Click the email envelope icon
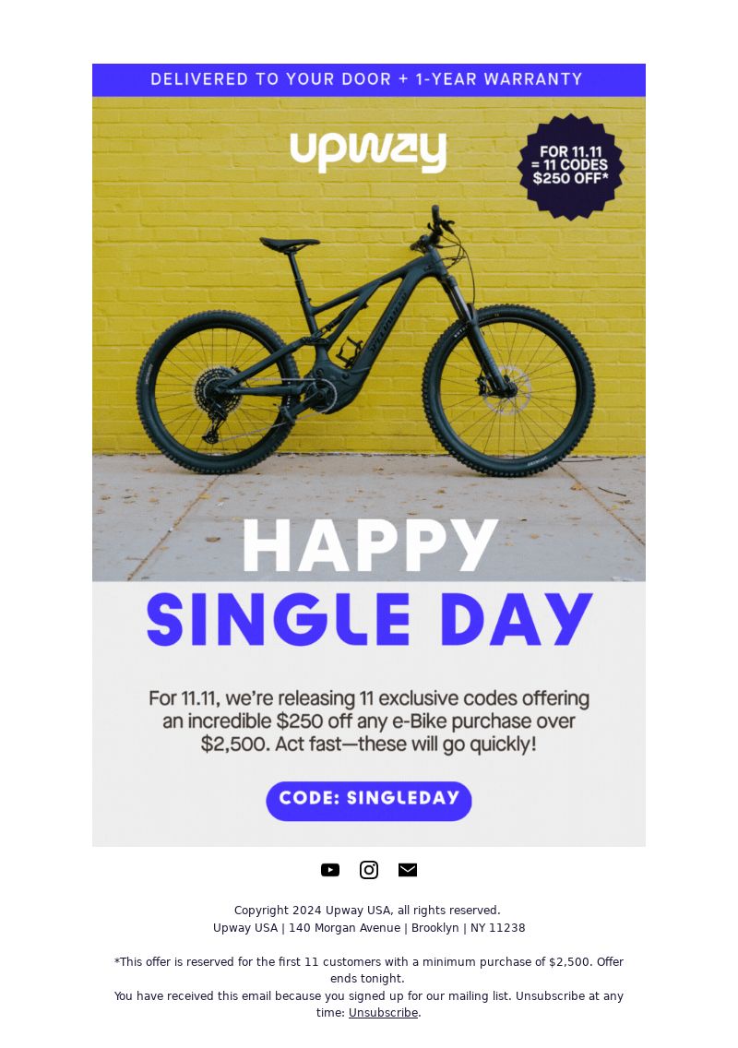 point(408,870)
